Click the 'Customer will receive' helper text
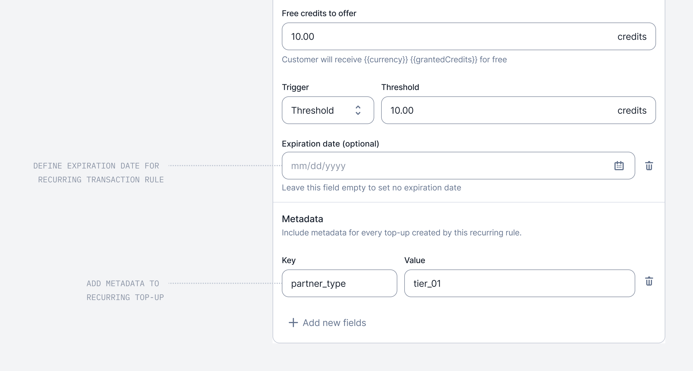The height and width of the screenshot is (371, 693). pos(394,59)
